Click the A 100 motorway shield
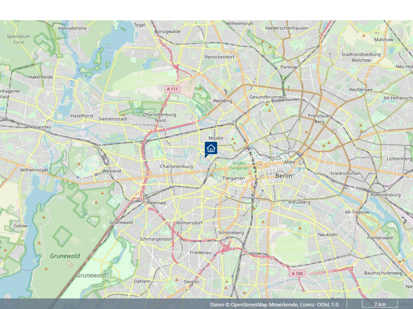Viewport: 413px width, 309px height. [x=297, y=273]
